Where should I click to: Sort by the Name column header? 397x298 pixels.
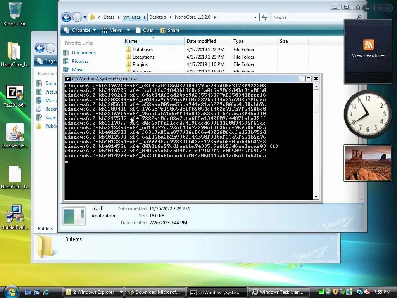point(154,41)
